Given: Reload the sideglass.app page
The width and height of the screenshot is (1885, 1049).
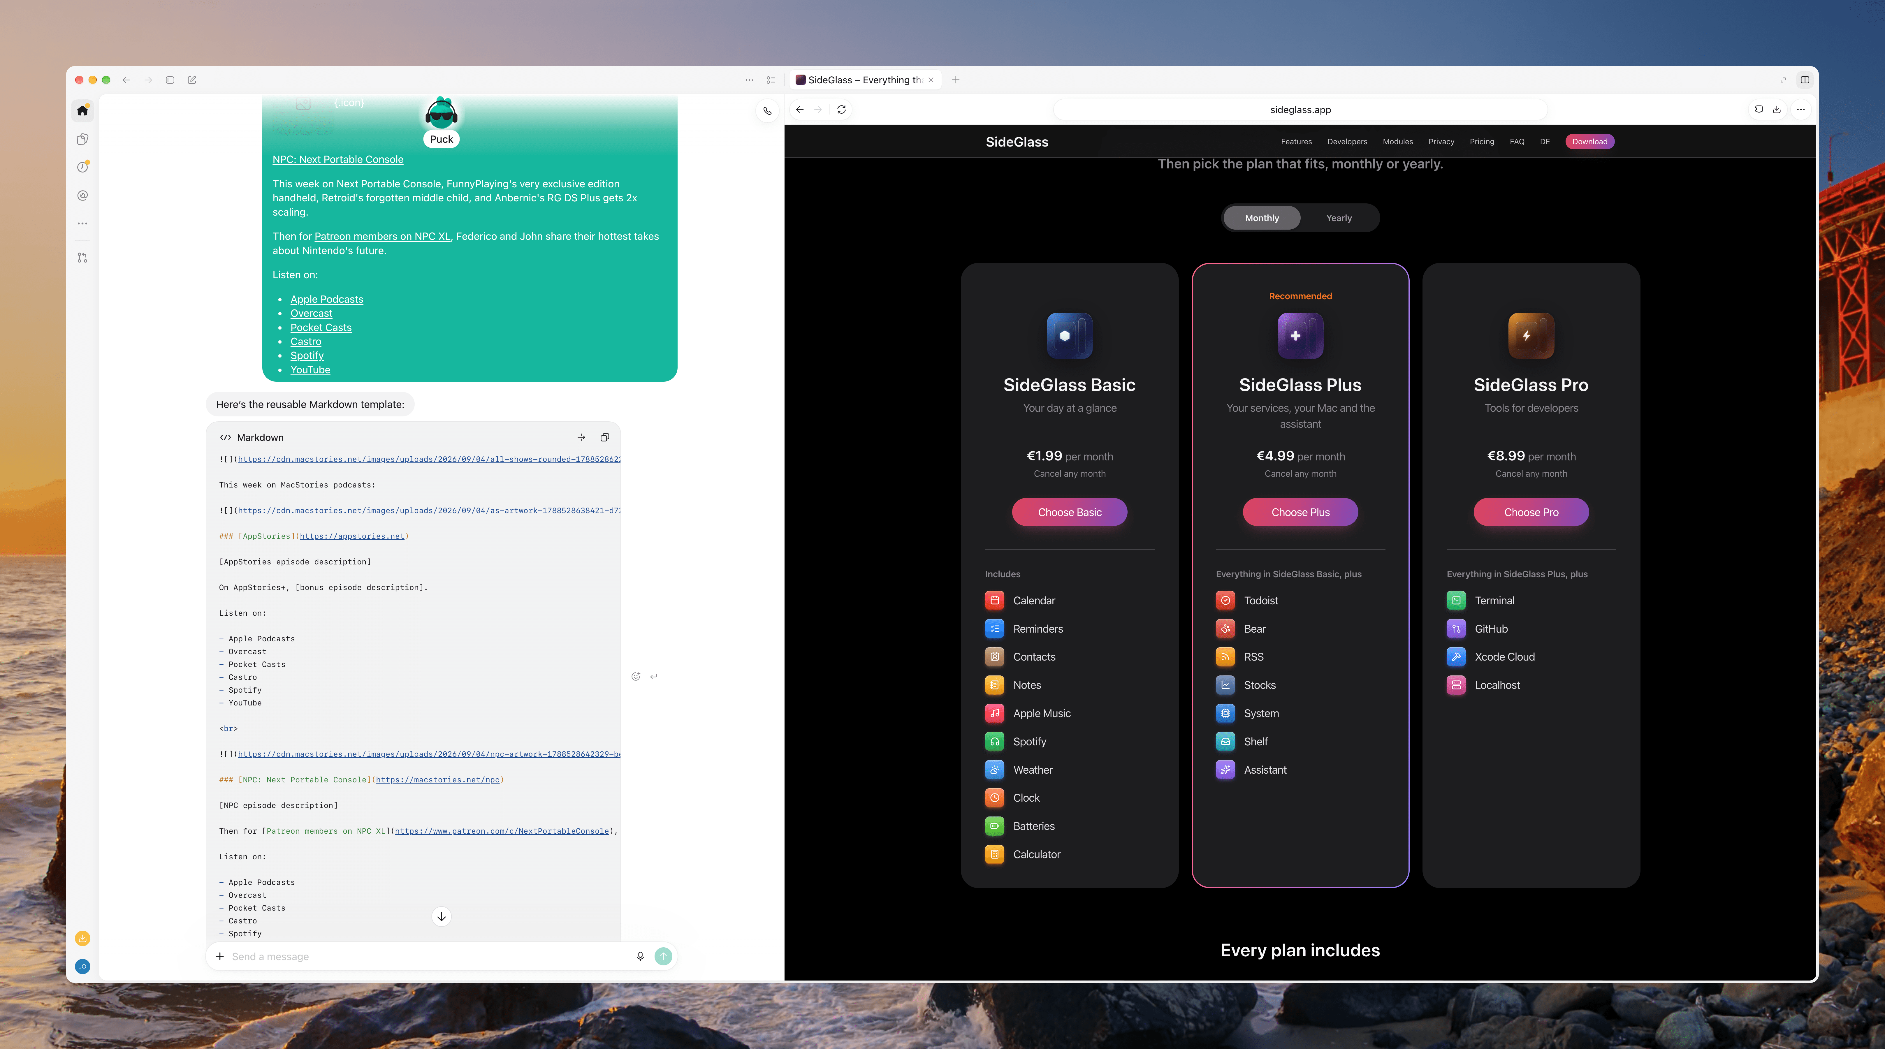Looking at the screenshot, I should click(x=842, y=110).
